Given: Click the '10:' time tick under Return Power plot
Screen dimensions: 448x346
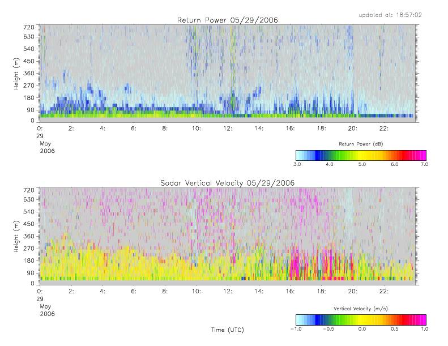Looking at the screenshot, I should pos(197,129).
